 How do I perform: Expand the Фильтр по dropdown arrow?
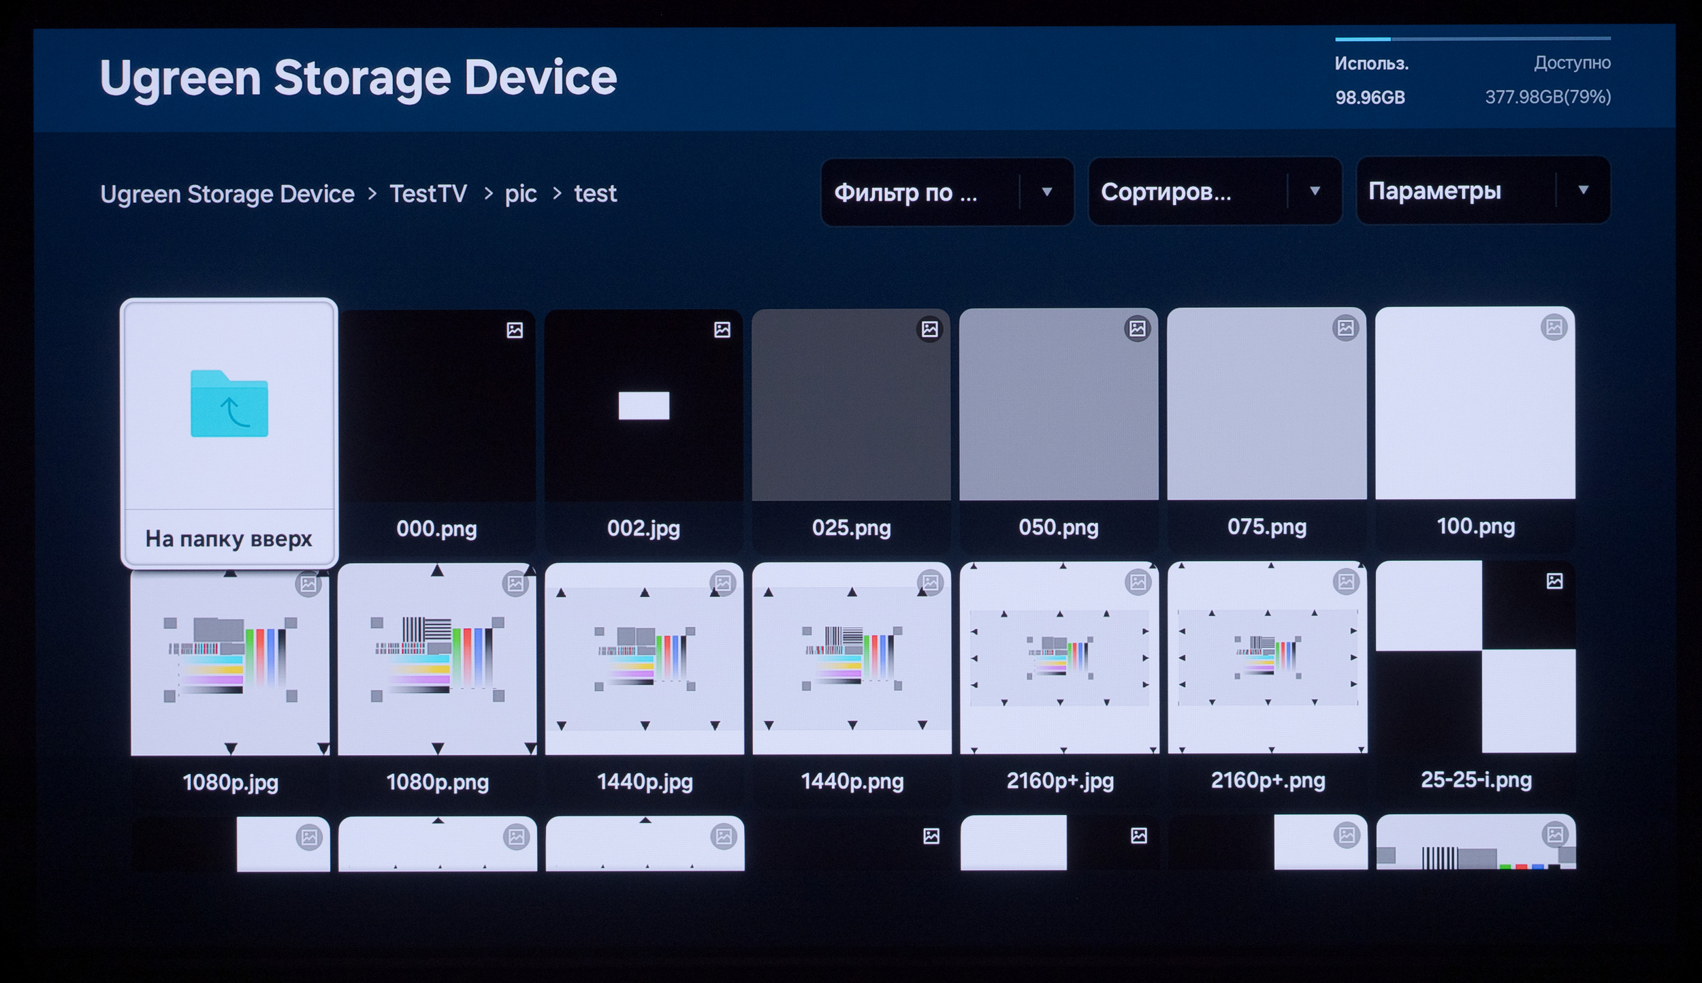click(1047, 192)
